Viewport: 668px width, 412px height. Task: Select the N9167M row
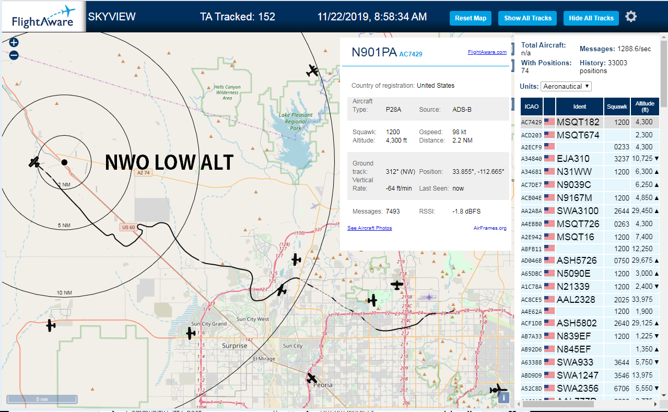click(590, 198)
